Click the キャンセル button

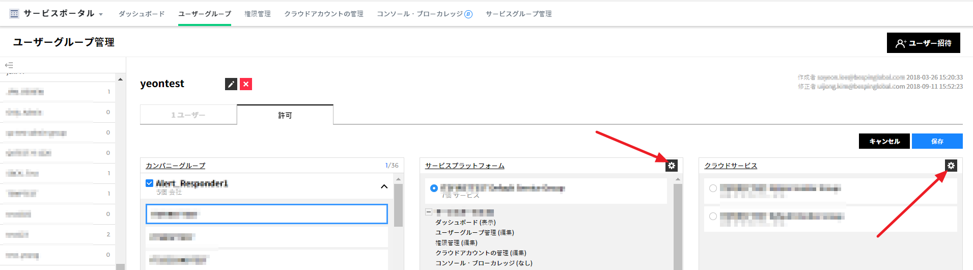(x=884, y=141)
